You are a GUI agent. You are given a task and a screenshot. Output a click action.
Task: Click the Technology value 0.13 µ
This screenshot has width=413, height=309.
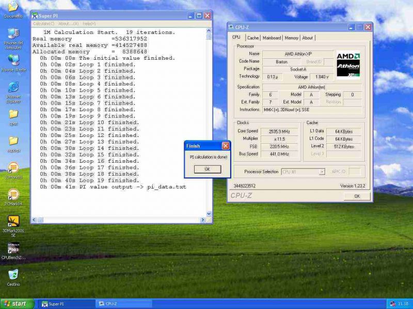click(x=273, y=77)
